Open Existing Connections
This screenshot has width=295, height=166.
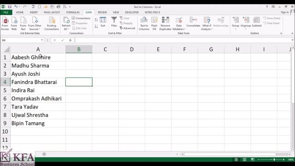coord(52,24)
